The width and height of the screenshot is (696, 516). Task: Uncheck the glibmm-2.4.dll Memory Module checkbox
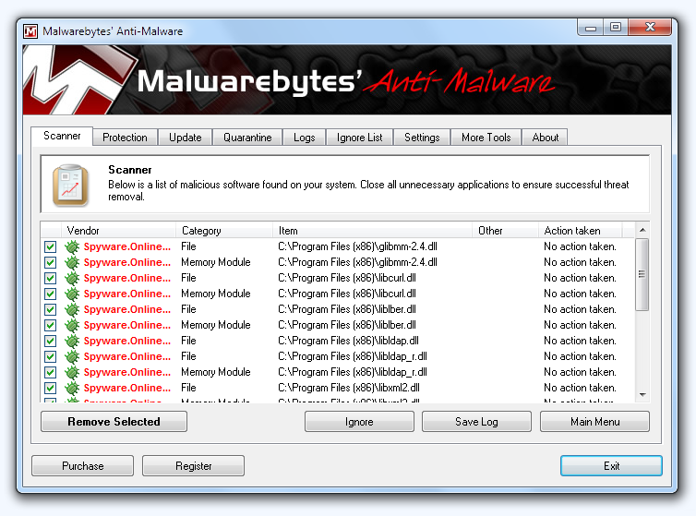click(50, 262)
